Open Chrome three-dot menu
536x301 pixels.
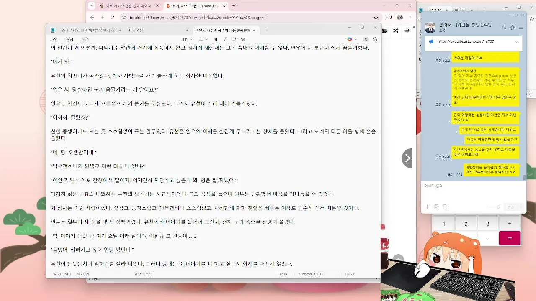click(410, 18)
